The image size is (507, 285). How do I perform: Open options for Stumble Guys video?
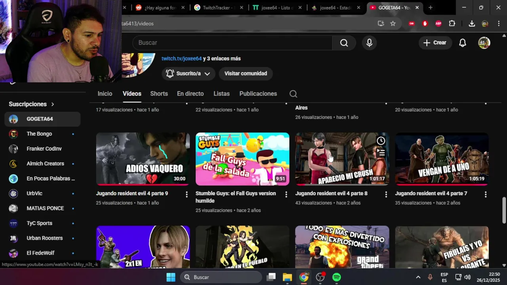tap(286, 194)
